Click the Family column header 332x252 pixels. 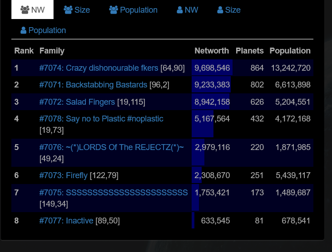(x=52, y=51)
